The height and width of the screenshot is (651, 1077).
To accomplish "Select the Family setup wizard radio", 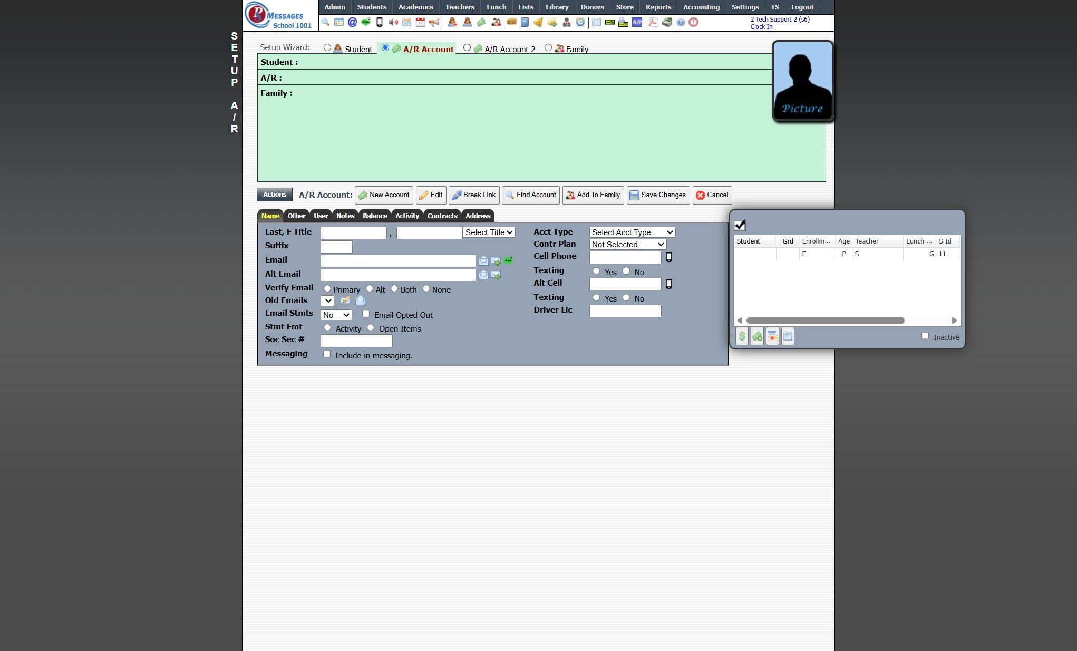I will tap(548, 48).
